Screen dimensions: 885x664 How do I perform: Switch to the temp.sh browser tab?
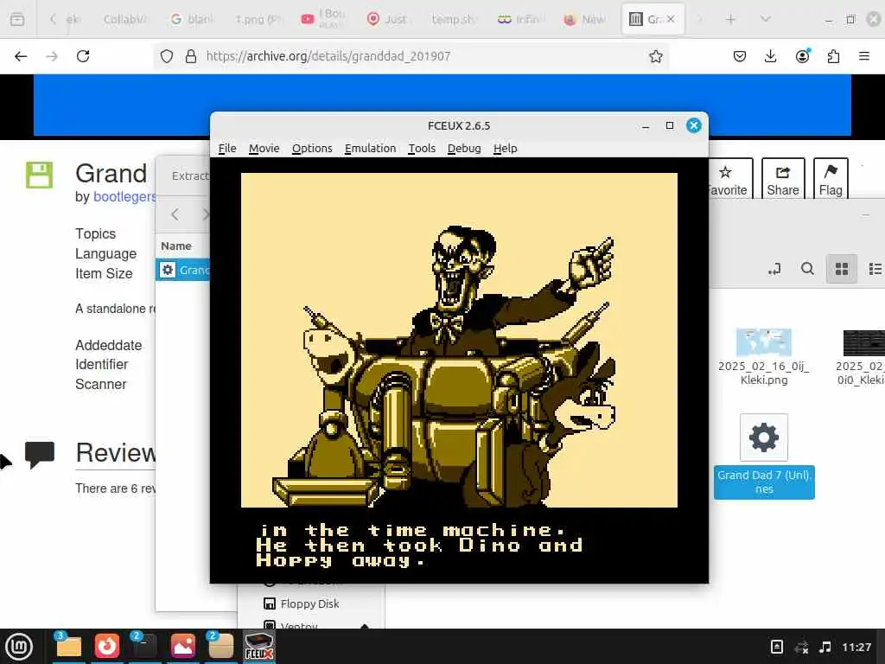click(x=454, y=19)
